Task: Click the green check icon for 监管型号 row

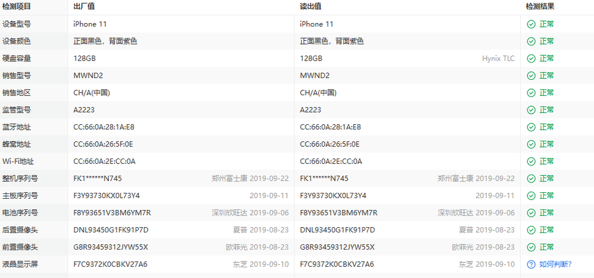Action: pyautogui.click(x=531, y=110)
